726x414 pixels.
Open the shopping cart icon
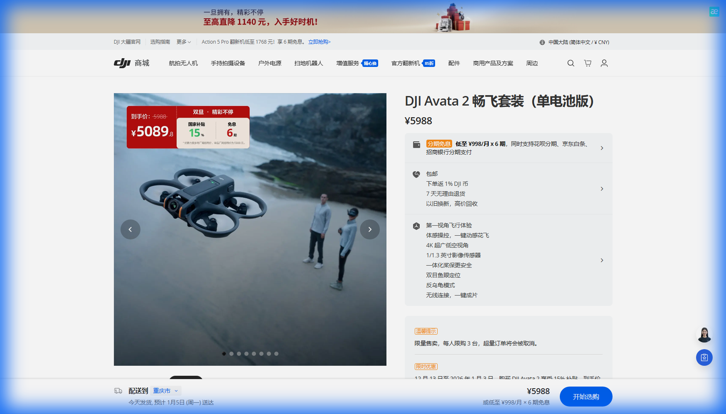click(587, 63)
